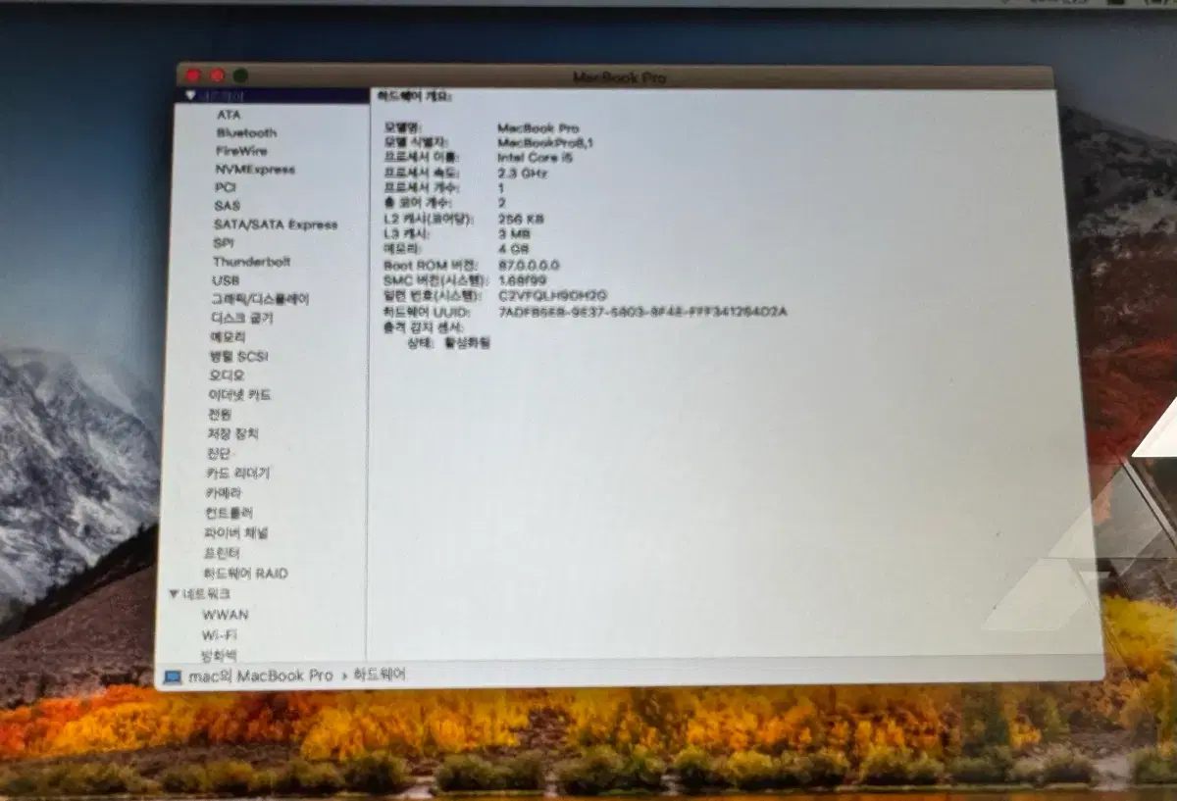Screen dimensions: 1177x801
Task: Collapse the 하드웨어 section triangle
Action: point(189,96)
